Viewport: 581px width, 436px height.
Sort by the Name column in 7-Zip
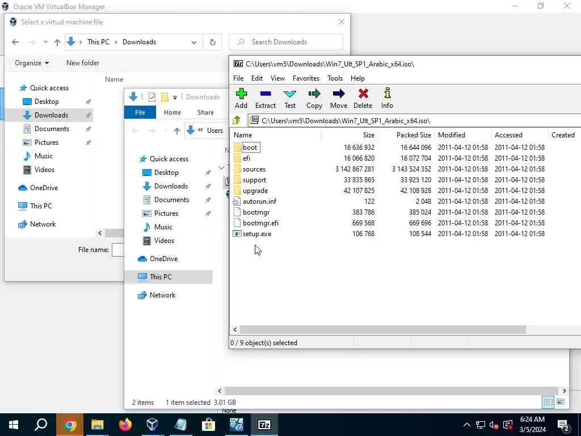[x=275, y=135]
